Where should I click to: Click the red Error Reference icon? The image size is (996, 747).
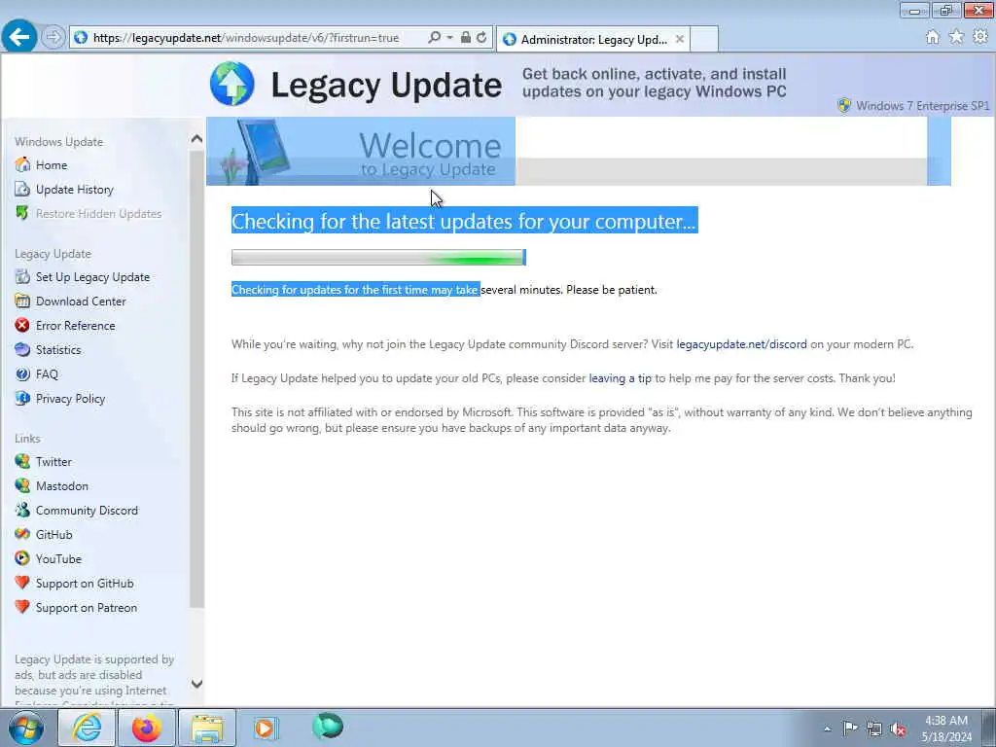coord(22,325)
